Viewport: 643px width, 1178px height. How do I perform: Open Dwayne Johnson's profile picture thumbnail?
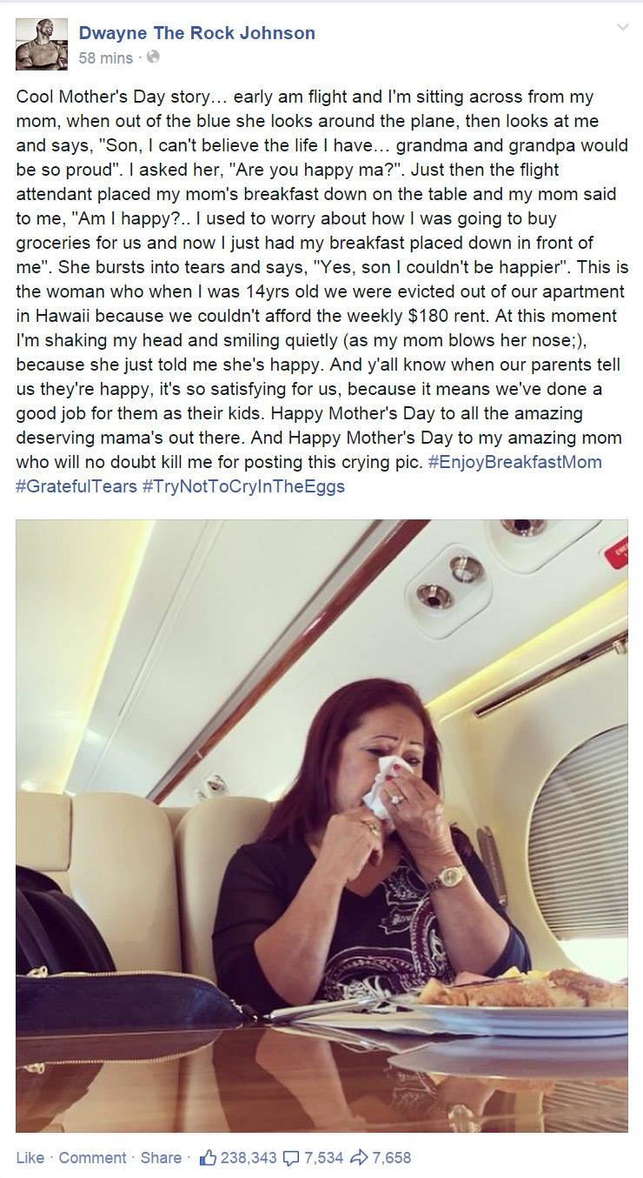point(42,44)
